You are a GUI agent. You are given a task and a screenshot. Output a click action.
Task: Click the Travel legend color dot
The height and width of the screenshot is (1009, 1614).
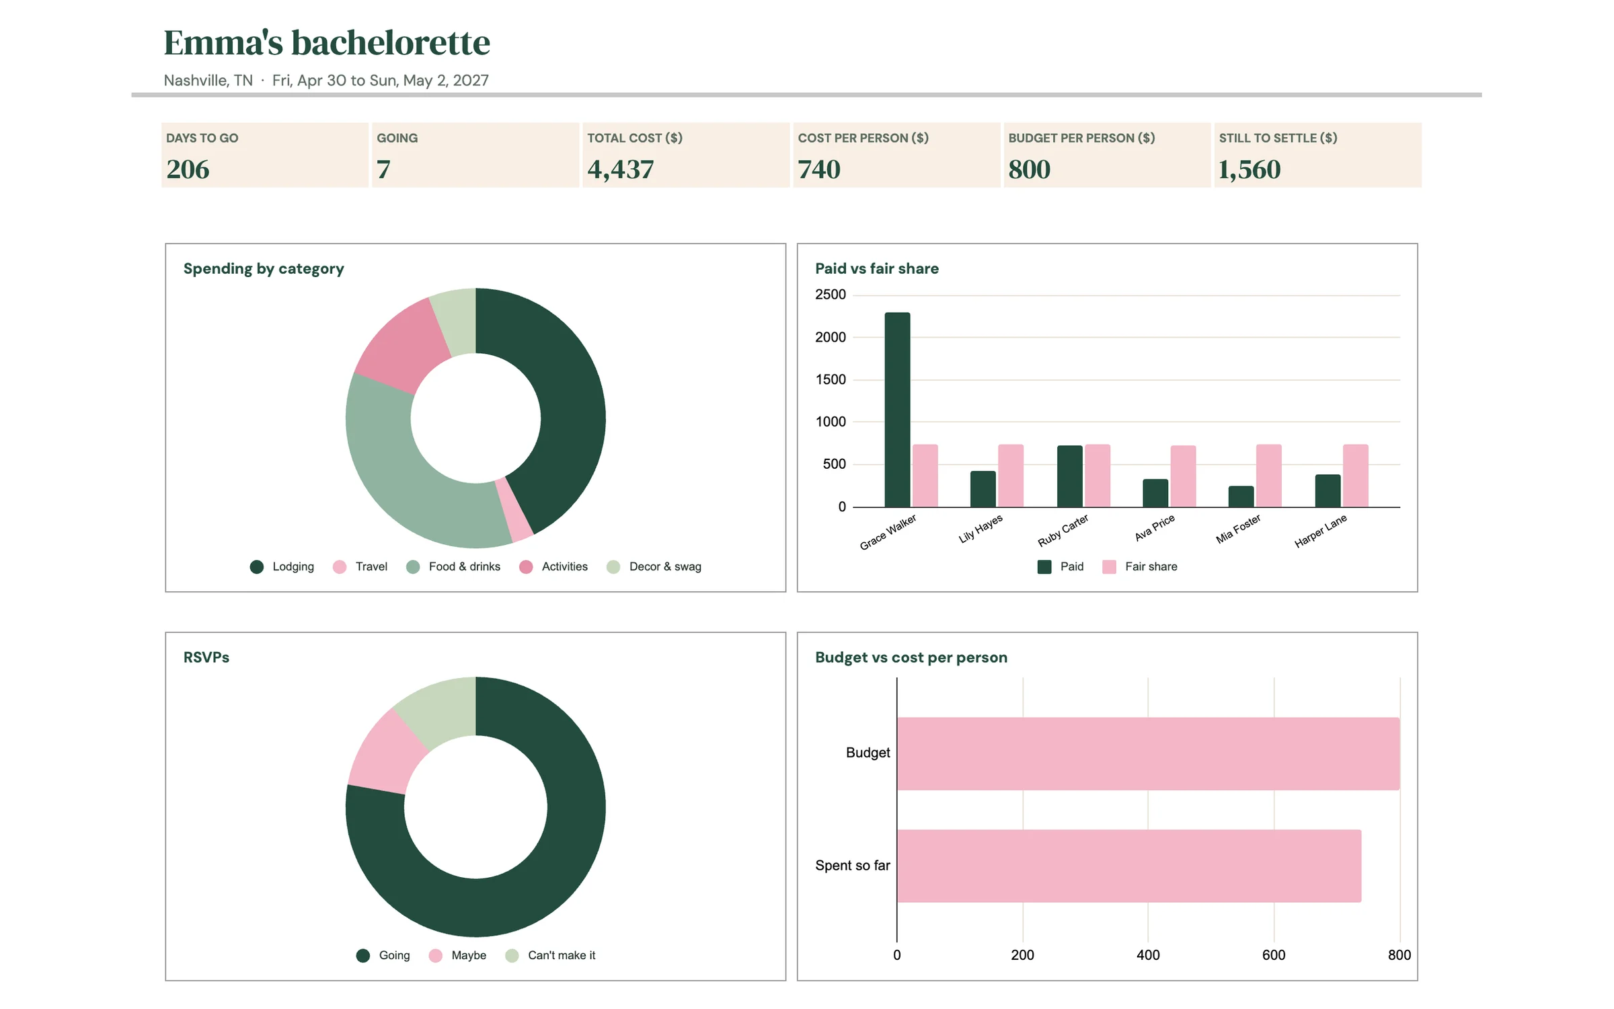[x=340, y=567]
